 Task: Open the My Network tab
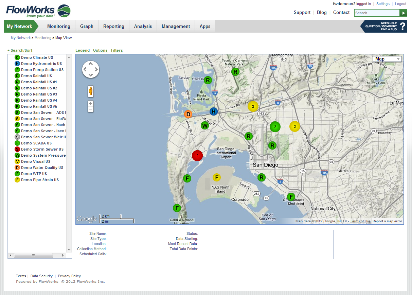tap(19, 26)
